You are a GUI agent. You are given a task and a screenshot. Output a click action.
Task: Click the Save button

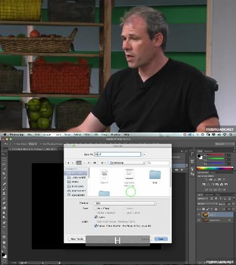pos(161,239)
